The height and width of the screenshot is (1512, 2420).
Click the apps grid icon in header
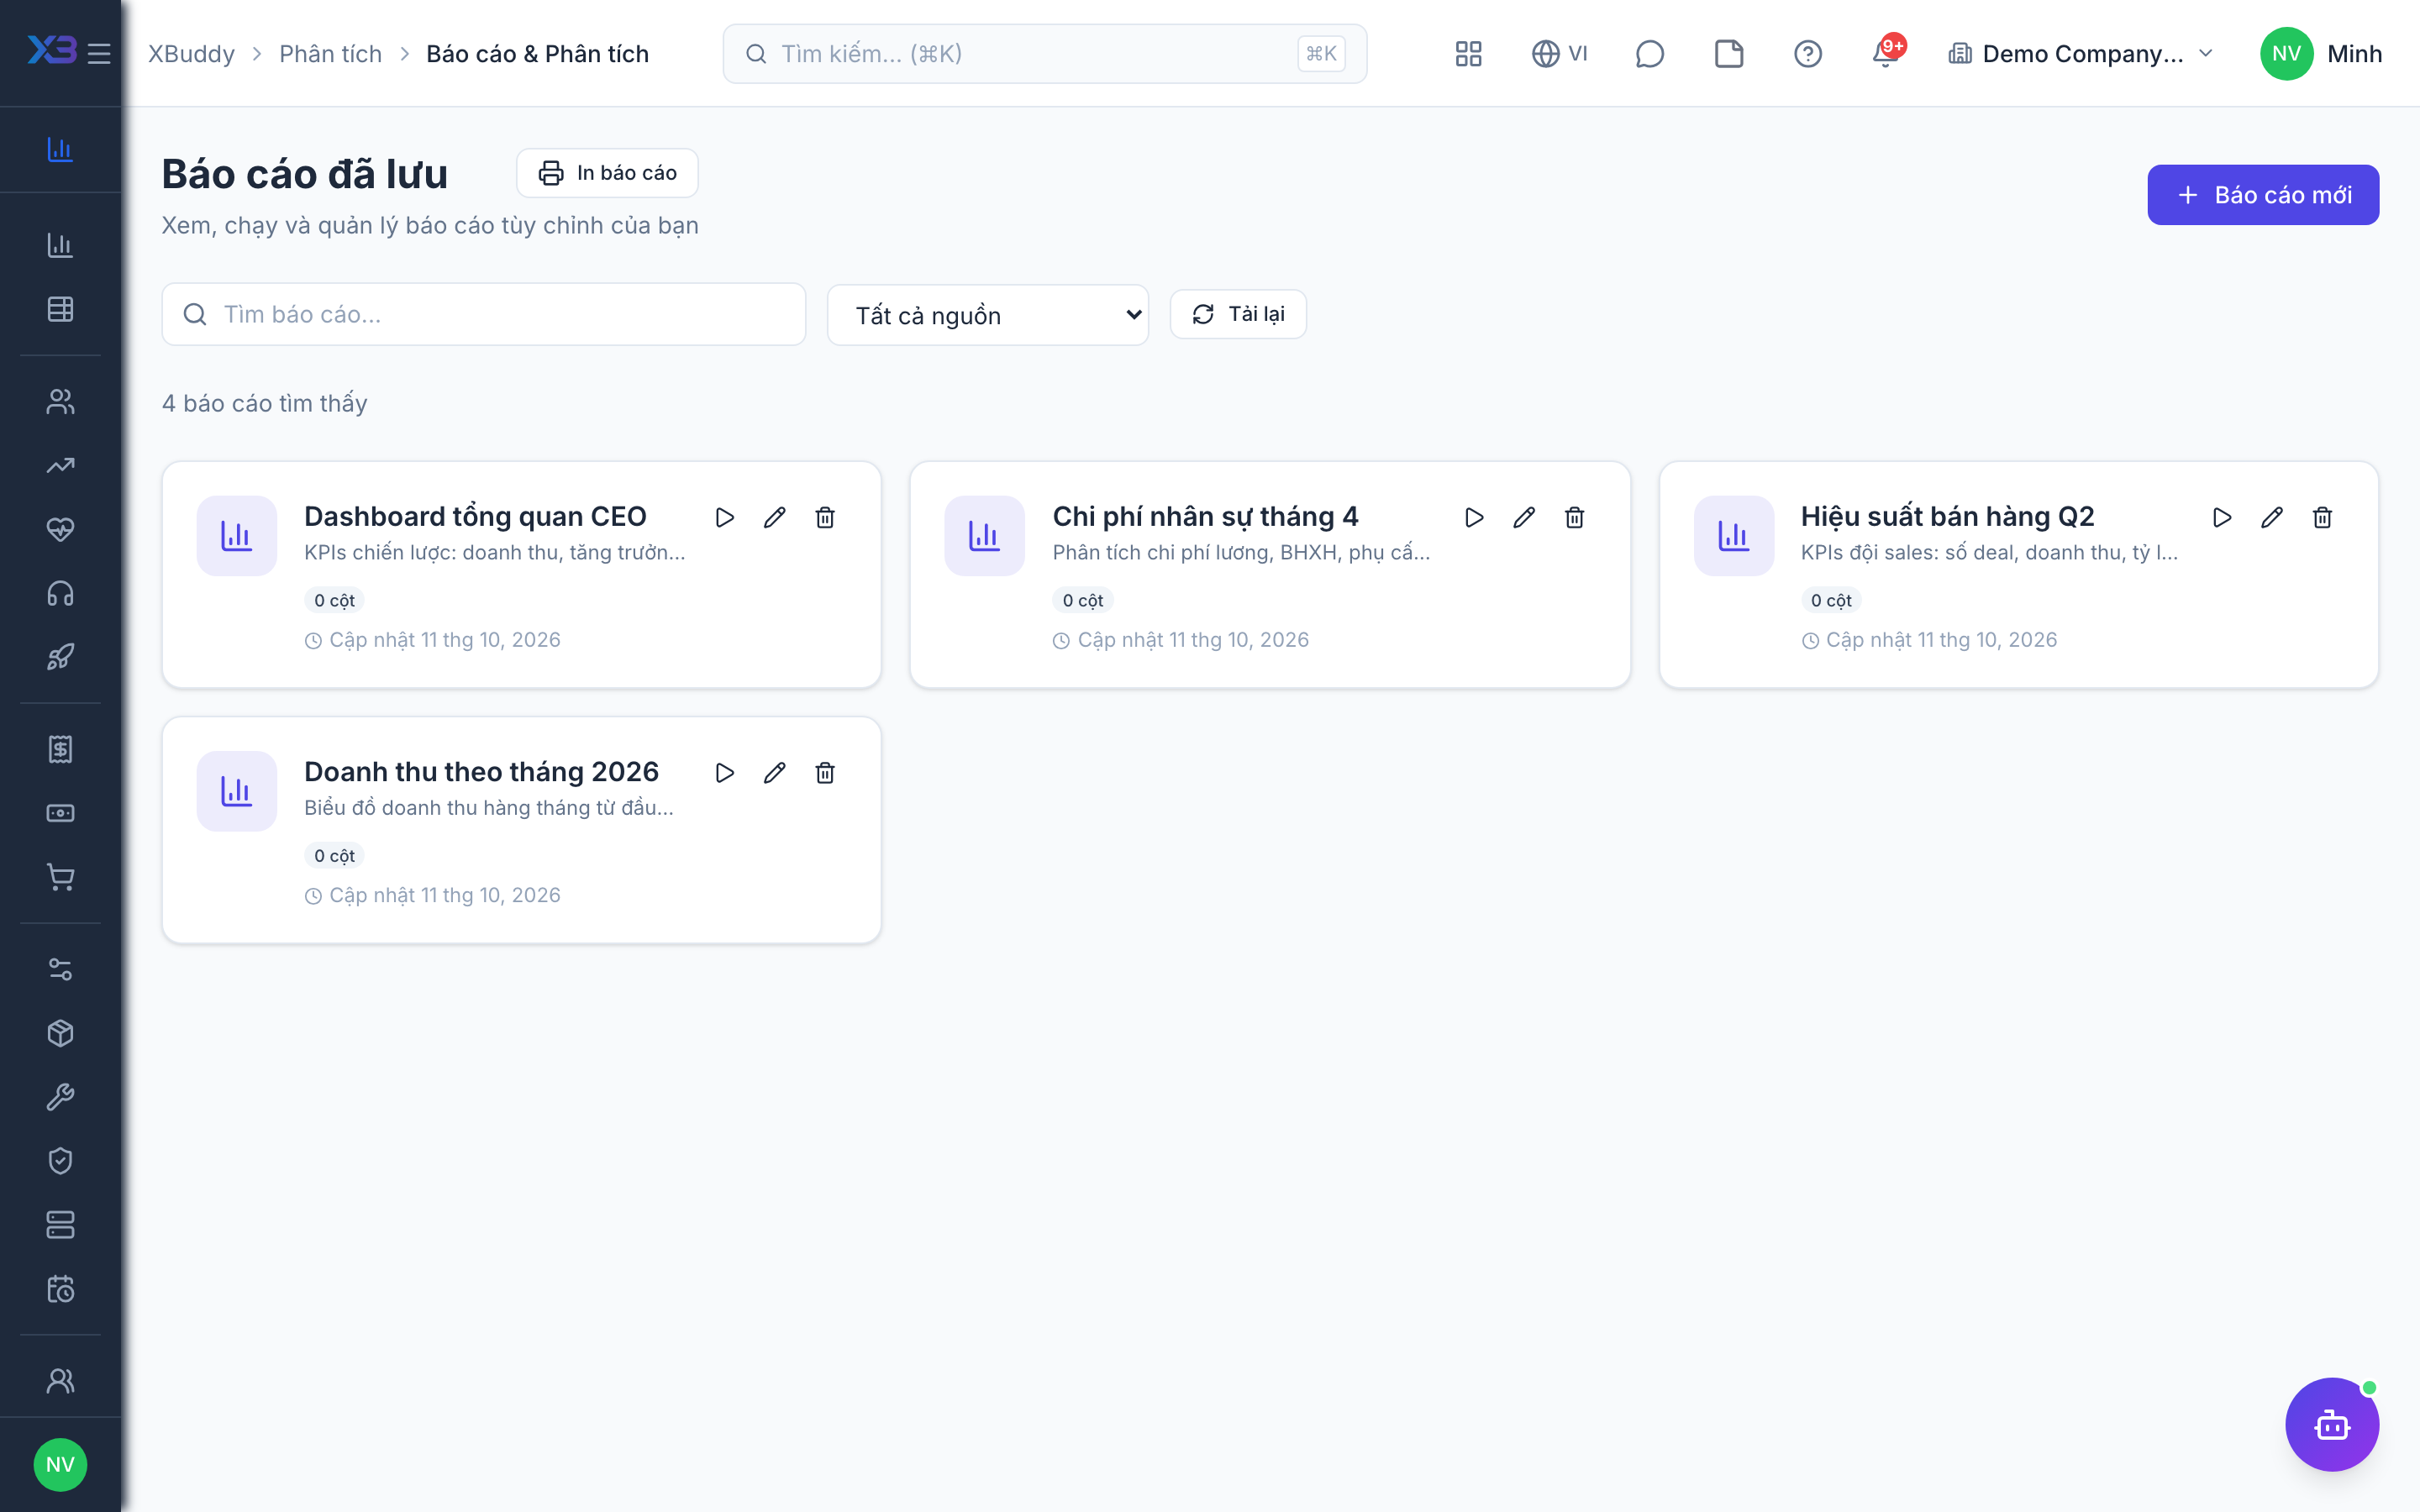click(1468, 54)
